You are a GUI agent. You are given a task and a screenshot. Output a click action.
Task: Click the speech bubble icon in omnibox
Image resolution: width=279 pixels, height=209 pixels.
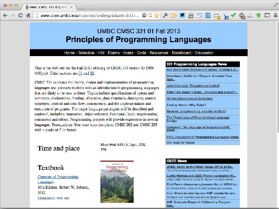pyautogui.click(x=144, y=15)
